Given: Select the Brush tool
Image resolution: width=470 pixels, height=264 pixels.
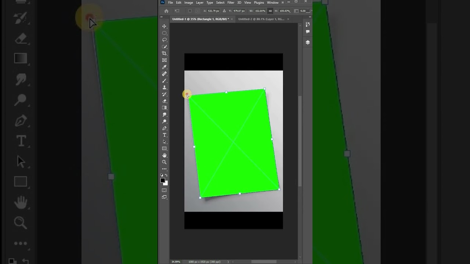Looking at the screenshot, I should click(164, 81).
